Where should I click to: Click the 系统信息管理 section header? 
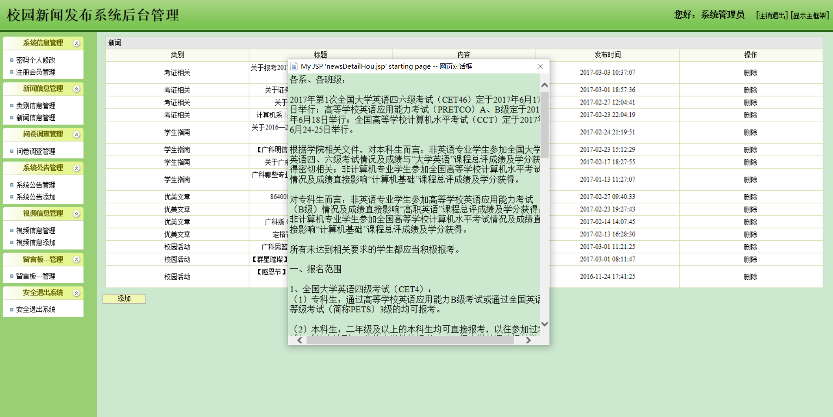tap(43, 43)
